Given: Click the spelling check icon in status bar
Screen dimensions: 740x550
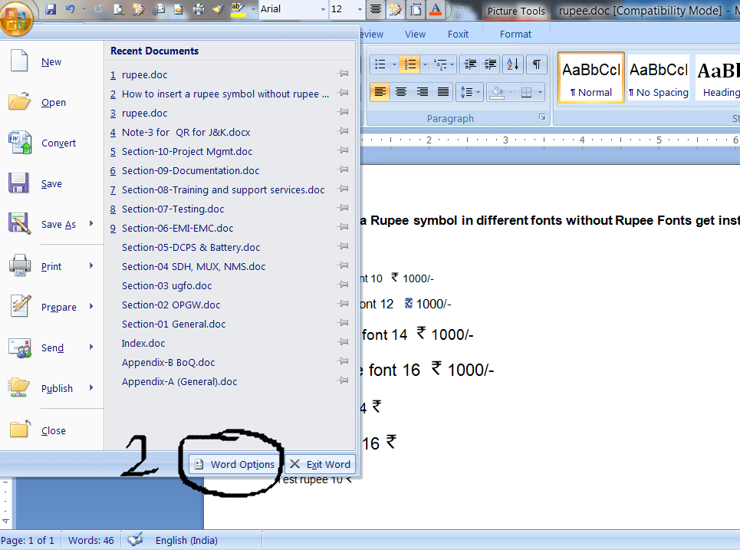Looking at the screenshot, I should point(136,539).
